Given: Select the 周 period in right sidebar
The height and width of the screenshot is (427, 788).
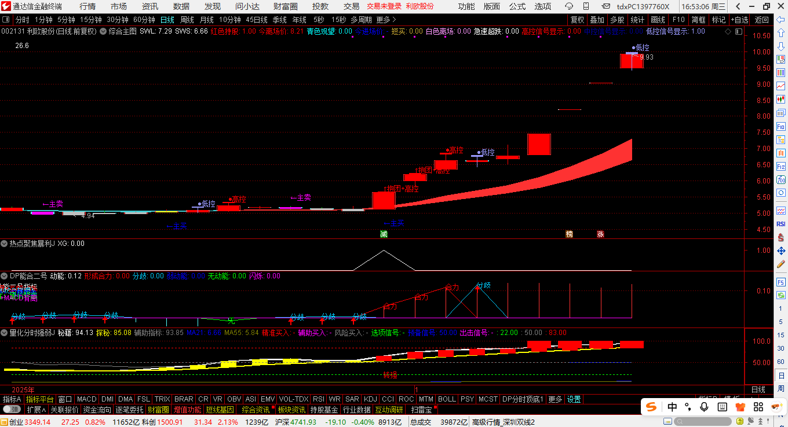Looking at the screenshot, I should [781, 389].
